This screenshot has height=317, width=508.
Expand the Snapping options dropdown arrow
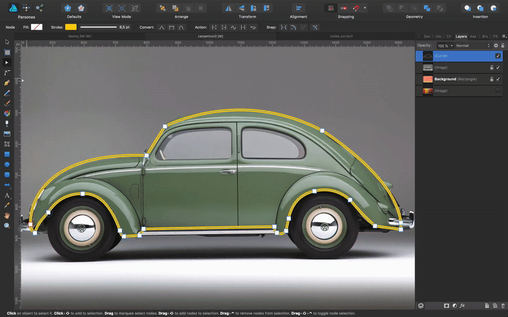coord(364,8)
